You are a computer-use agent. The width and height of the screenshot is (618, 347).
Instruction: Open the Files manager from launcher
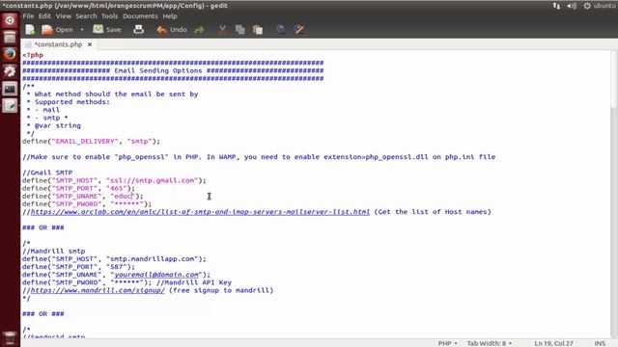tap(10, 38)
